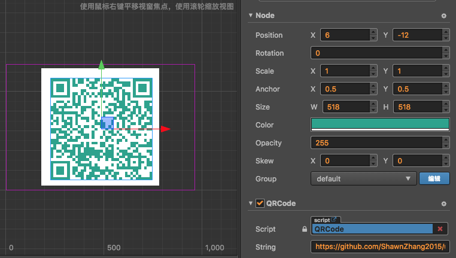Click the Size H input field
Screen dimensions: 456x258
pyautogui.click(x=418, y=107)
